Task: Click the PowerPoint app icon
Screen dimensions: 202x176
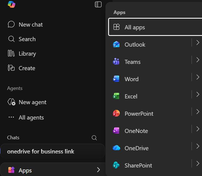Action: click(x=116, y=113)
